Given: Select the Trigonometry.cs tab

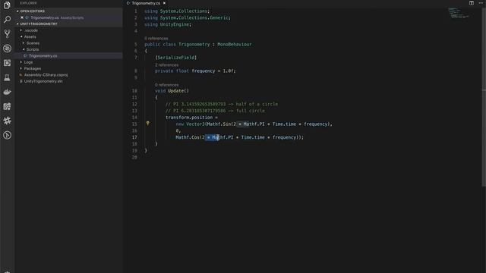Looking at the screenshot, I should [146, 3].
